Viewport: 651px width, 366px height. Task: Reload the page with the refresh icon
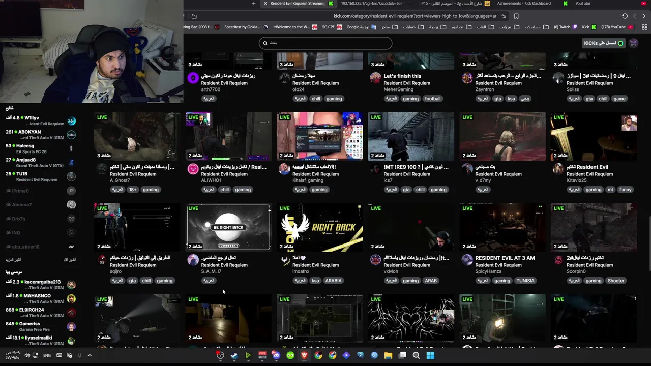click(x=625, y=16)
